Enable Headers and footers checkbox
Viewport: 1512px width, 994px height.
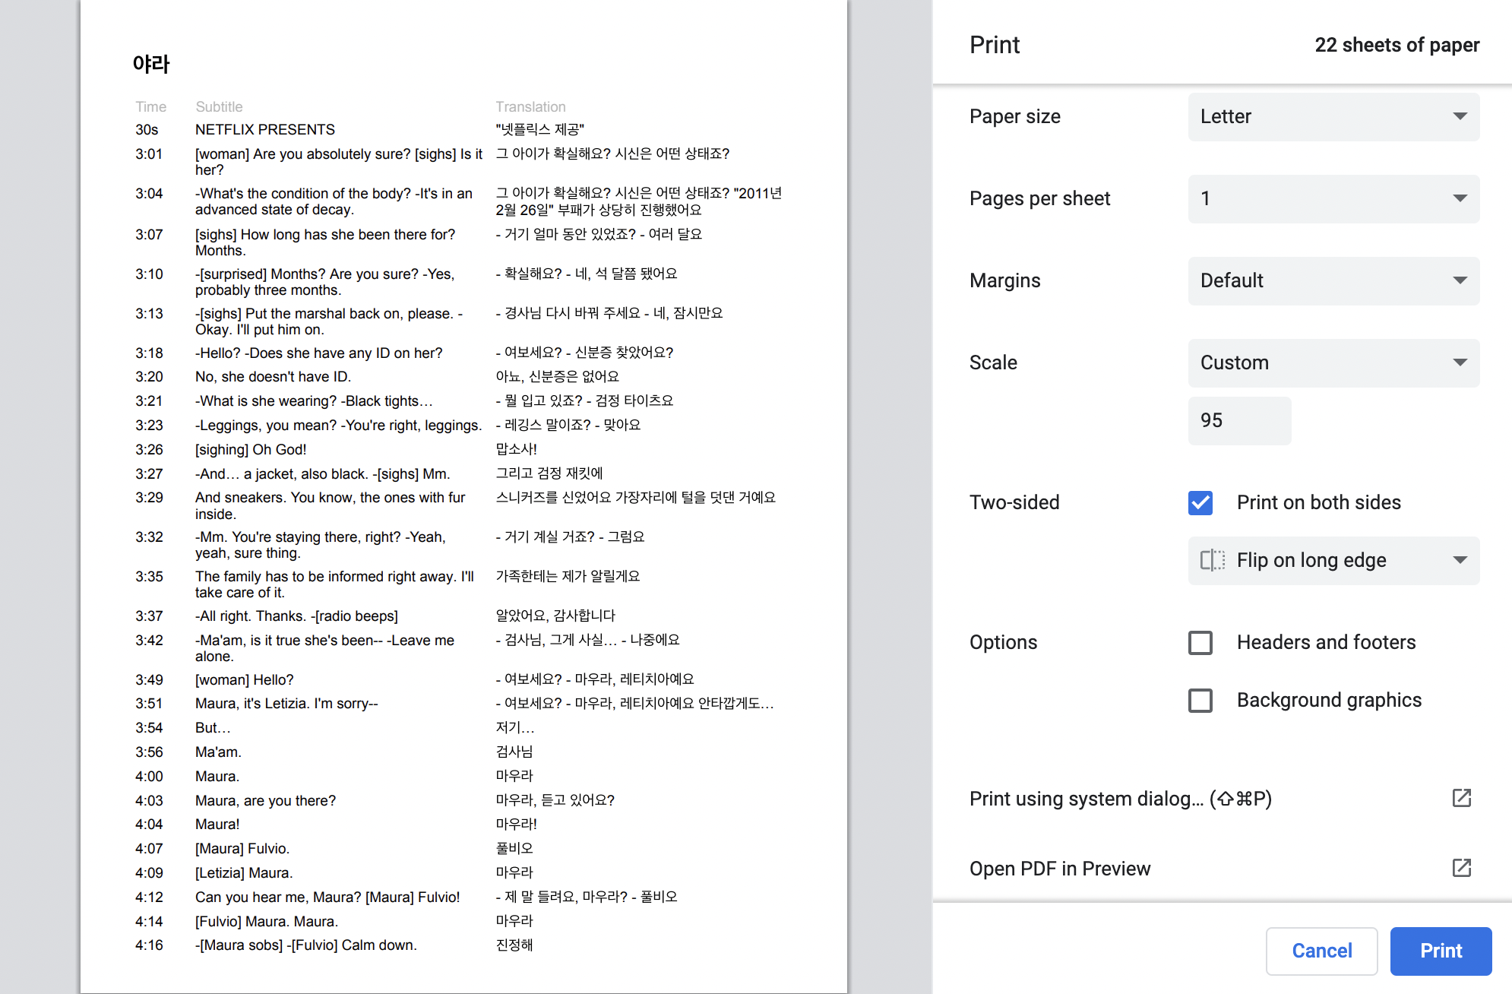1200,642
